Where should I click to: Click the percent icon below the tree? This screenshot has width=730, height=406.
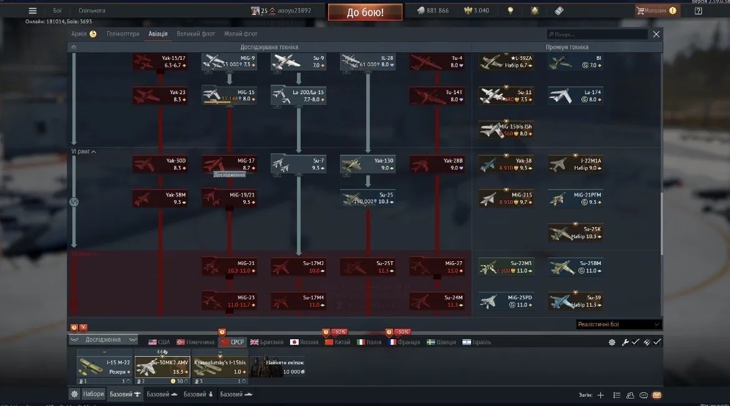83,327
